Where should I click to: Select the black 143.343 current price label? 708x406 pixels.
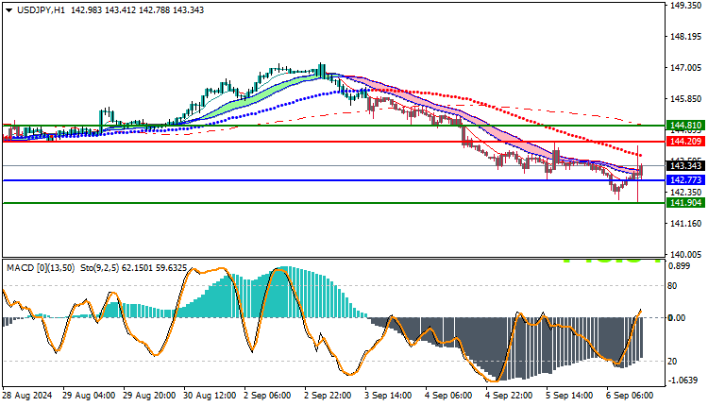tap(685, 166)
